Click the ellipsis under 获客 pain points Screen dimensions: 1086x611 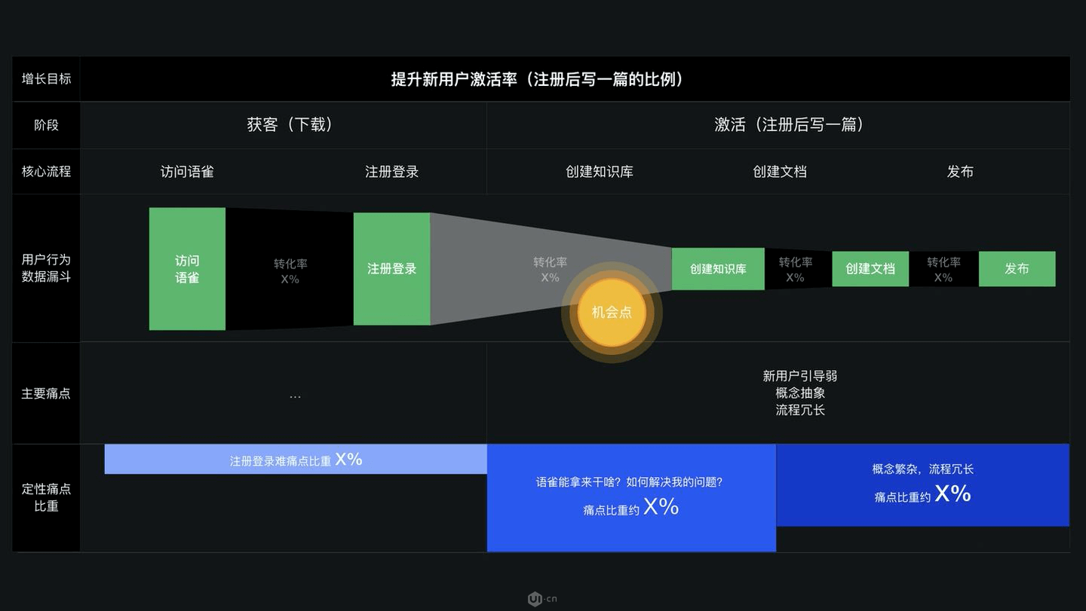tap(295, 396)
